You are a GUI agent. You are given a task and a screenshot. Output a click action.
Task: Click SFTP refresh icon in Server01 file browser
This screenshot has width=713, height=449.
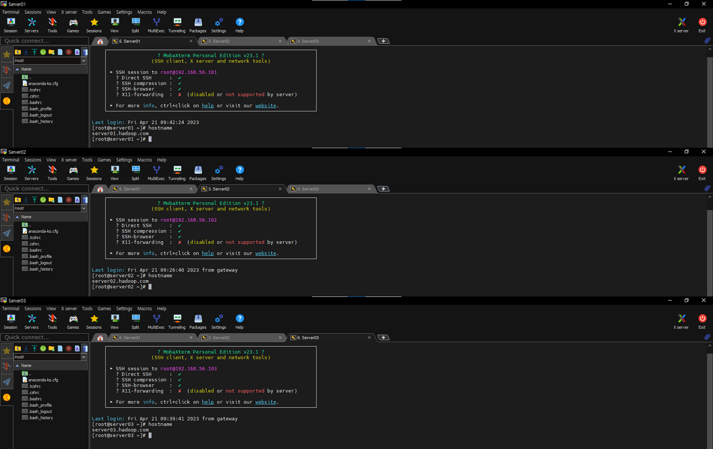coord(43,52)
